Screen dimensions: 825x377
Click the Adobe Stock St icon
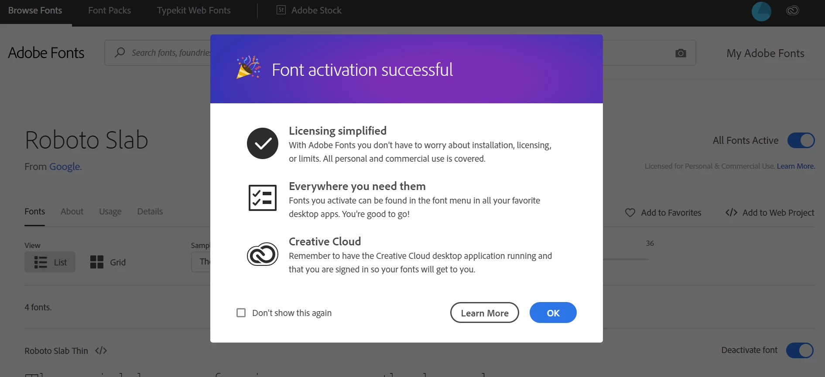tap(281, 10)
